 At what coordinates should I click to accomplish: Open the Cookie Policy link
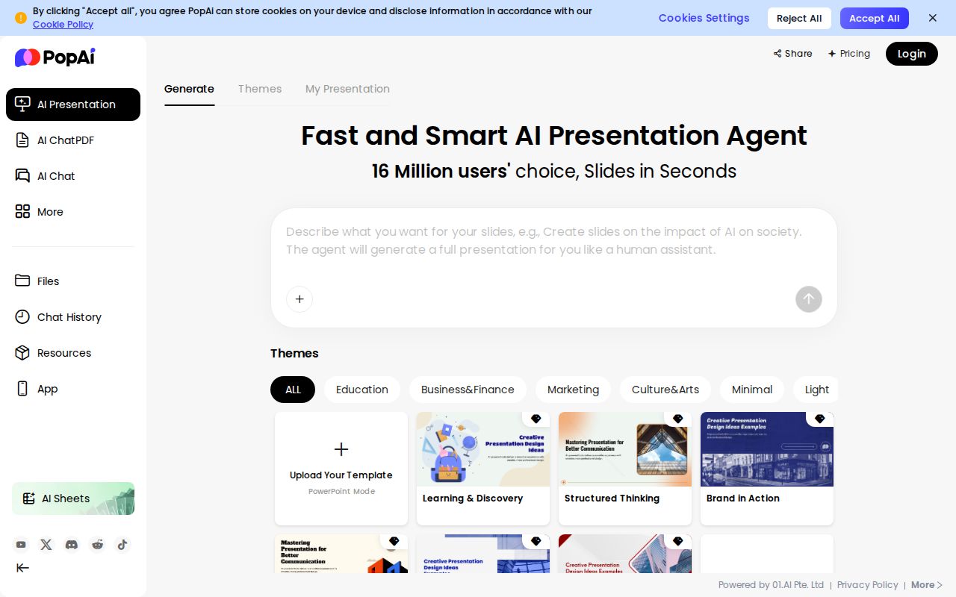(x=63, y=25)
